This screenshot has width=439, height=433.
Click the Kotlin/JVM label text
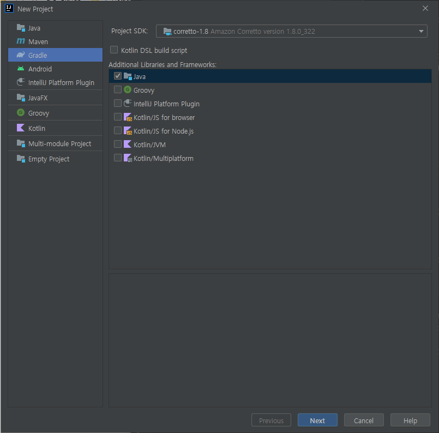[149, 145]
